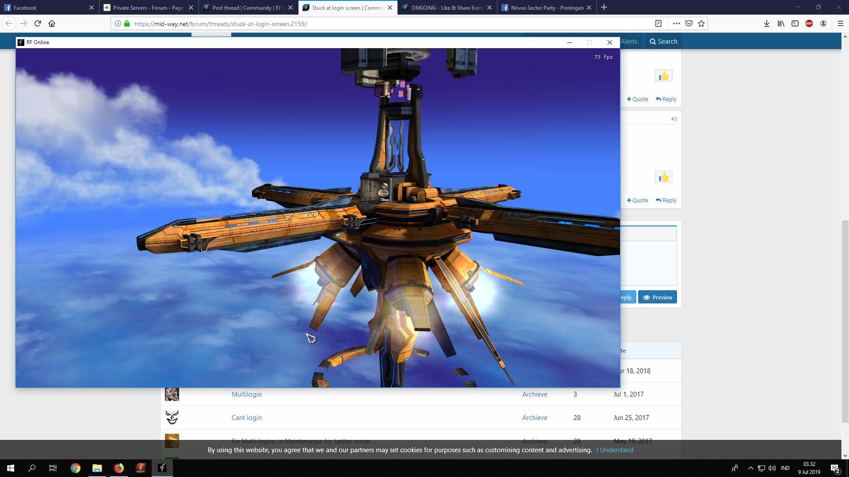Open File Explorer from taskbar
Viewport: 849px width, 477px height.
pos(97,468)
